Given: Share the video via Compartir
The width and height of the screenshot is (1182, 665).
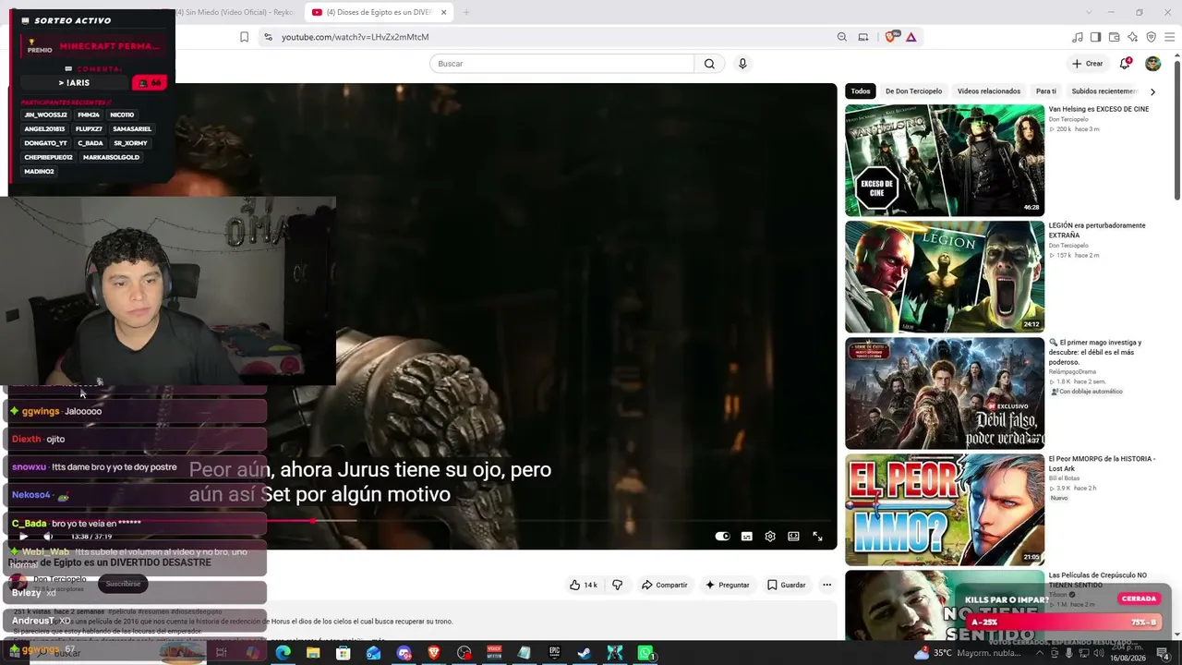Looking at the screenshot, I should click(665, 585).
